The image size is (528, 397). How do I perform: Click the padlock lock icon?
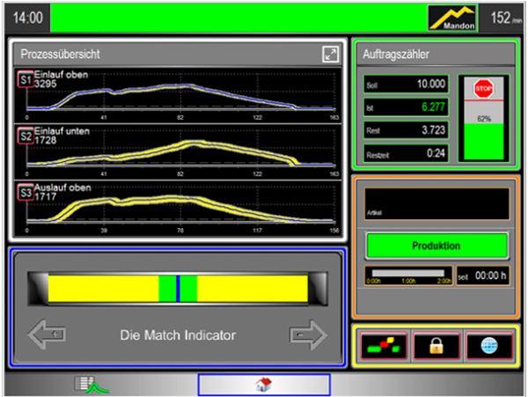point(435,345)
